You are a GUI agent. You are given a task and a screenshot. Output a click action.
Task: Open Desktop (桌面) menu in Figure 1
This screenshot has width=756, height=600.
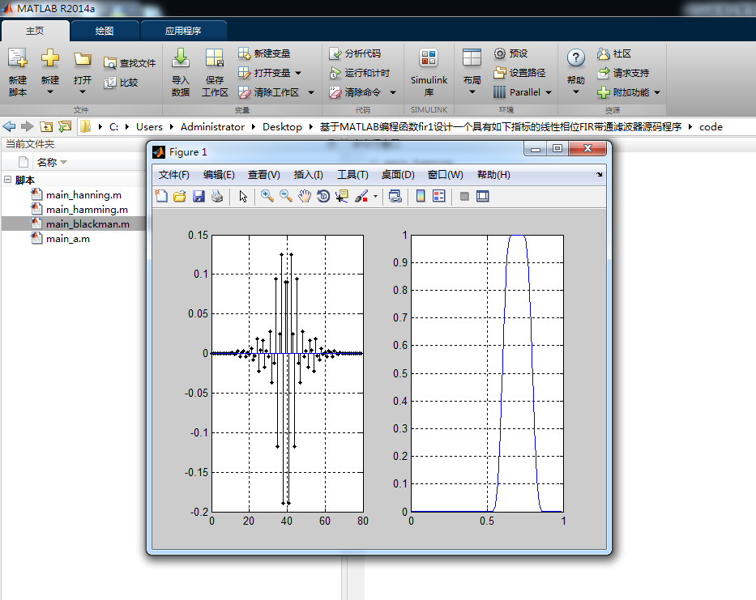point(398,174)
